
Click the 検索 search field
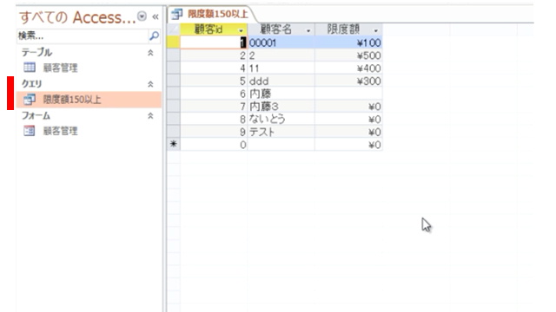click(x=83, y=36)
